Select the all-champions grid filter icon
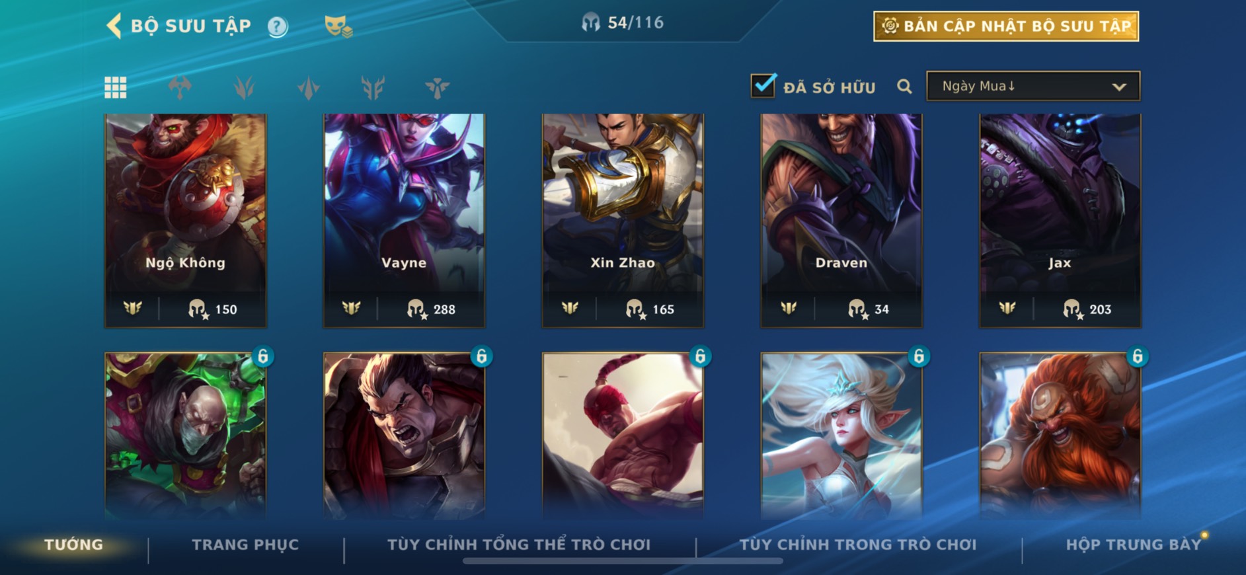The width and height of the screenshot is (1246, 575). coord(116,87)
